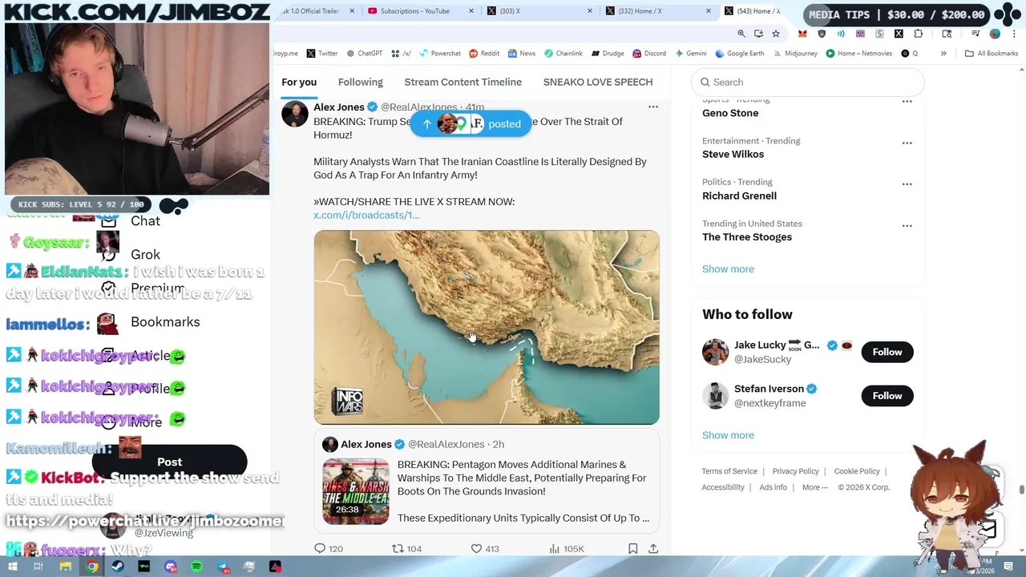The width and height of the screenshot is (1026, 577).
Task: Open Steam from the taskbar
Action: 118,567
